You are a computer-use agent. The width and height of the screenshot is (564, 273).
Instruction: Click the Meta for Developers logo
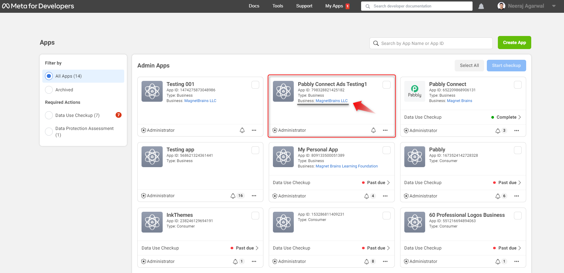pyautogui.click(x=38, y=6)
